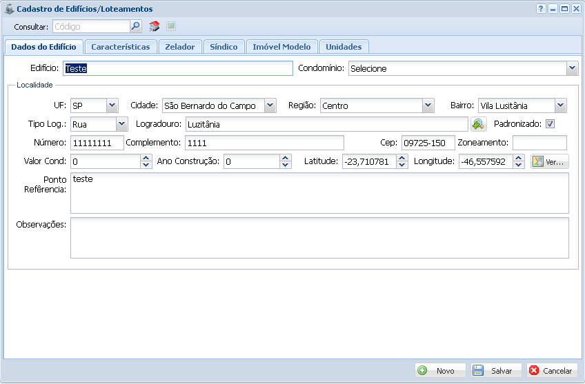Image resolution: width=585 pixels, height=384 pixels.
Task: Go to the Unidades tab
Action: (x=343, y=47)
